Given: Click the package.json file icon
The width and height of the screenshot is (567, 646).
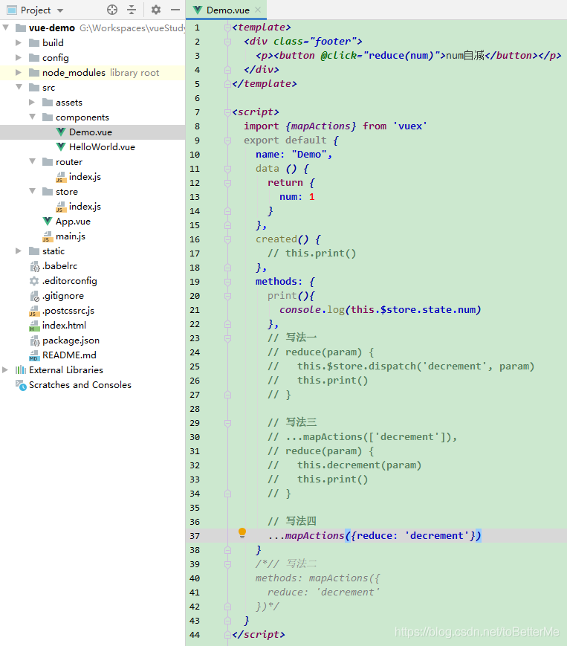Looking at the screenshot, I should (35, 340).
